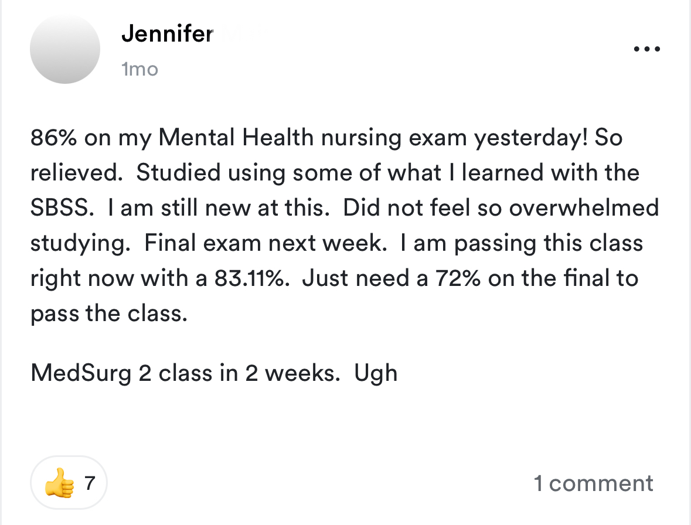Click the word "yesterday!" in the first line
The width and height of the screenshot is (691, 525).
click(x=531, y=138)
